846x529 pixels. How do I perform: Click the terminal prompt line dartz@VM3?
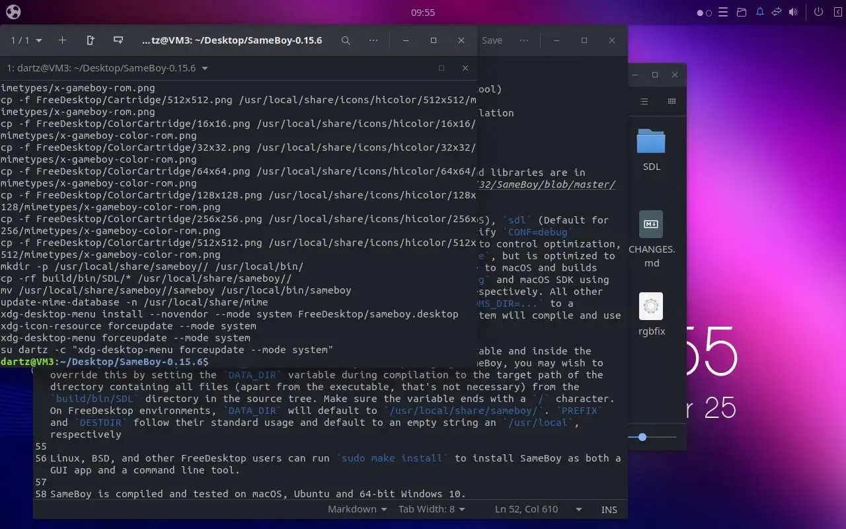click(104, 362)
